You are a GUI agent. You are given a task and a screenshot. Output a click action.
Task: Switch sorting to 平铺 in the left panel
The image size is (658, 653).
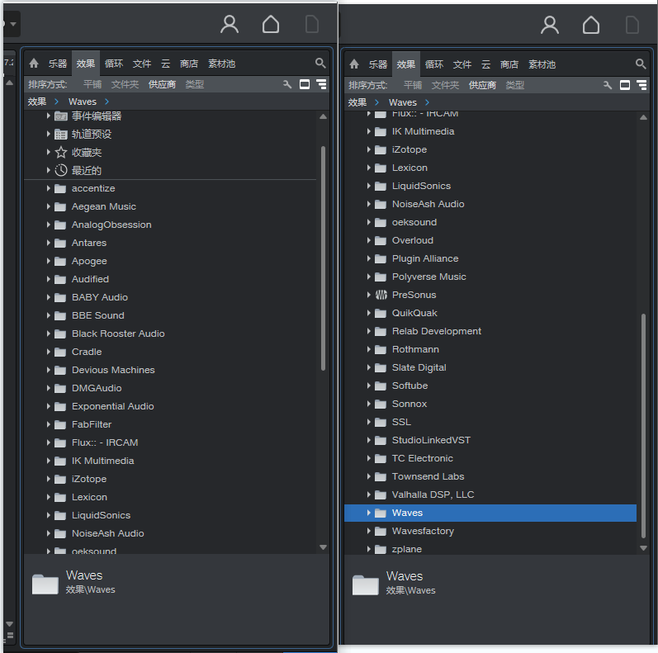(92, 84)
